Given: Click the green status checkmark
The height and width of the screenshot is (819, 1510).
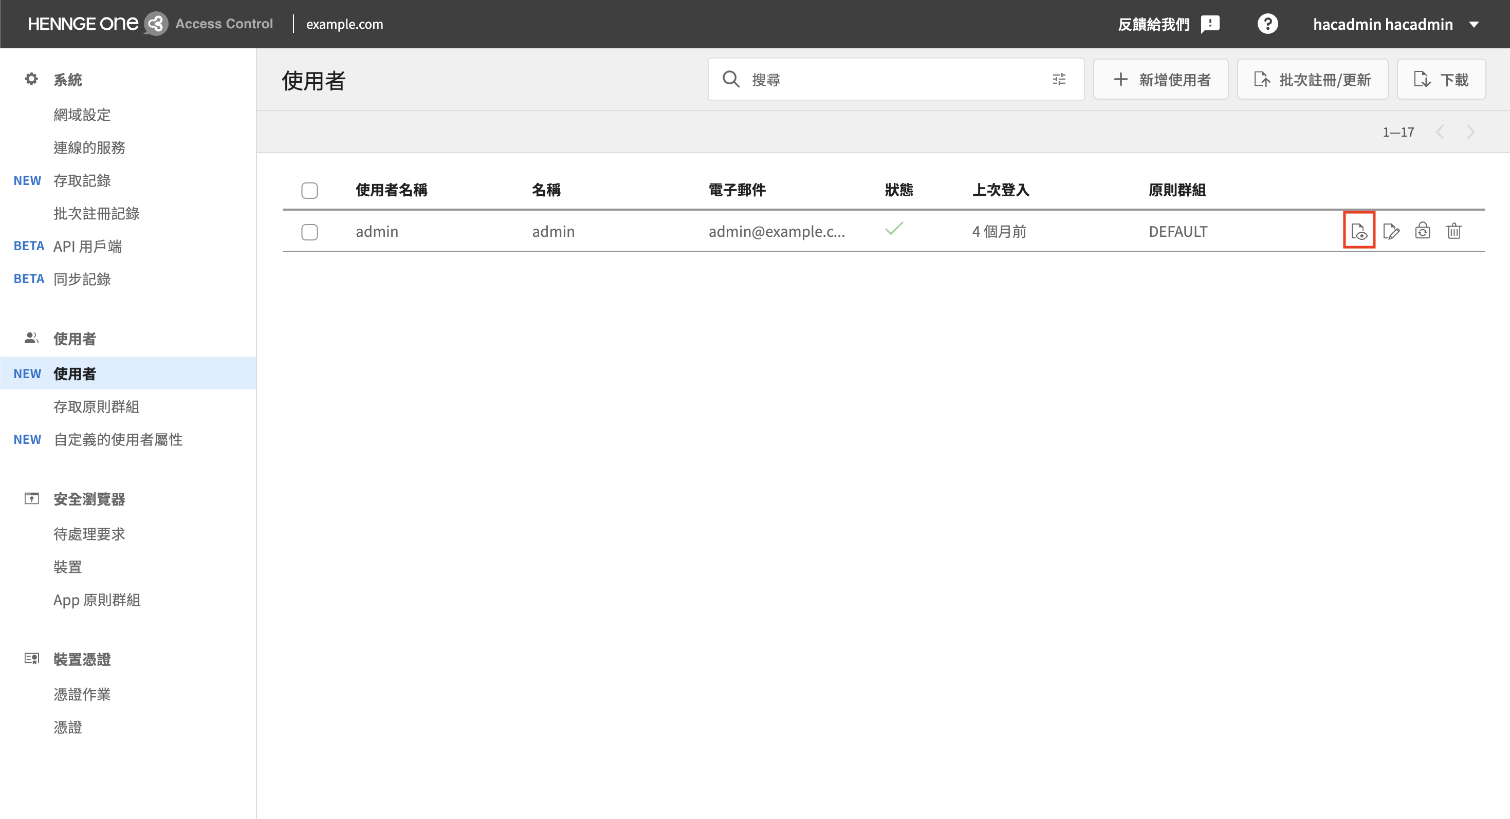Looking at the screenshot, I should point(894,228).
